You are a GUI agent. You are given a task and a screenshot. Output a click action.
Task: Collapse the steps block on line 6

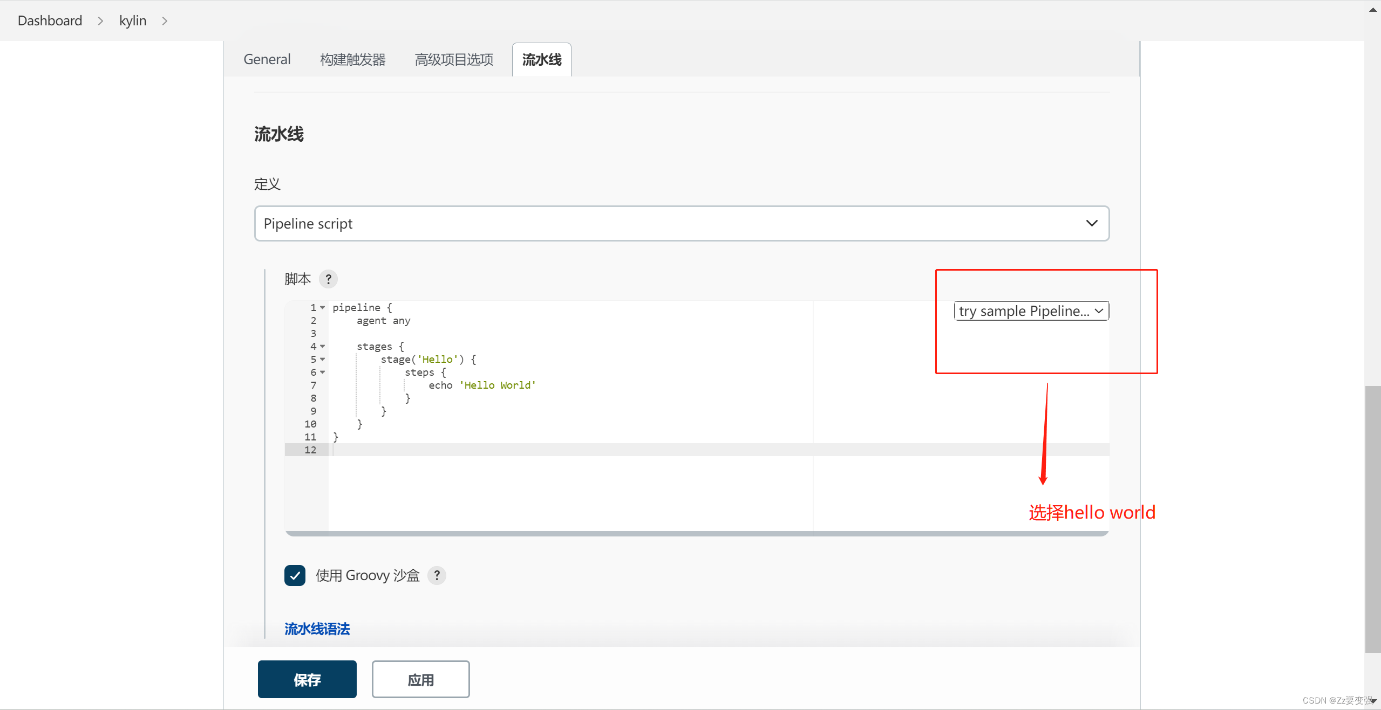pyautogui.click(x=322, y=373)
